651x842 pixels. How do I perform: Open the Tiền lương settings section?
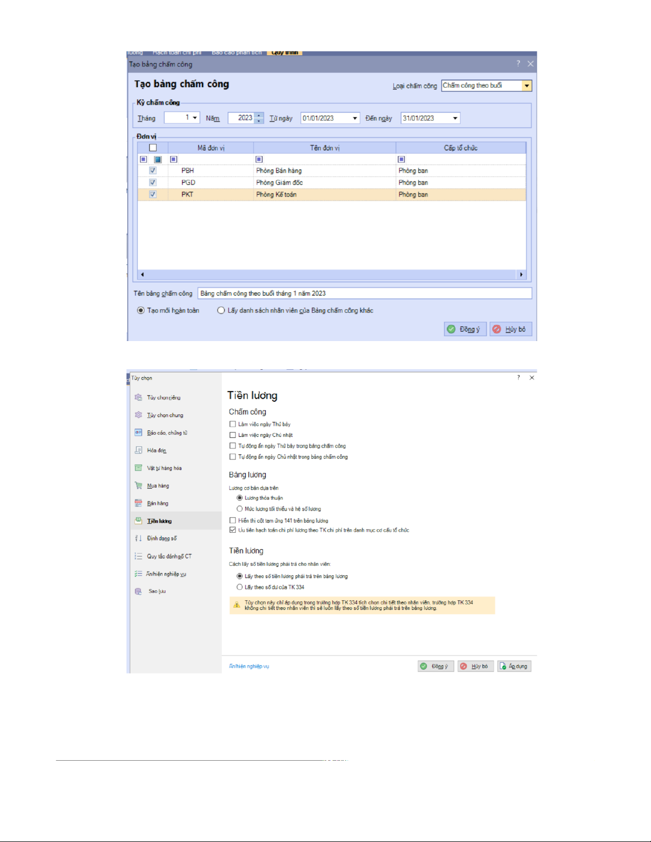coord(159,521)
